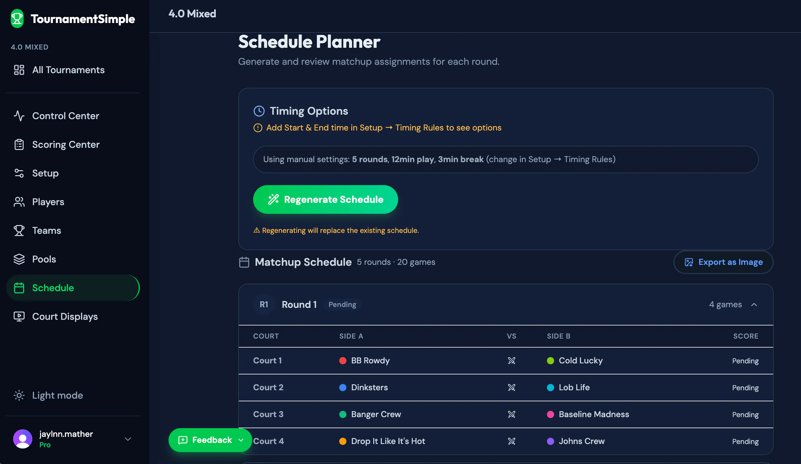Go to Teams page
This screenshot has height=464, width=801.
(73, 231)
